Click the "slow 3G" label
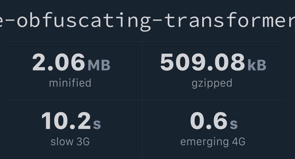The image size is (295, 159). coord(70,141)
